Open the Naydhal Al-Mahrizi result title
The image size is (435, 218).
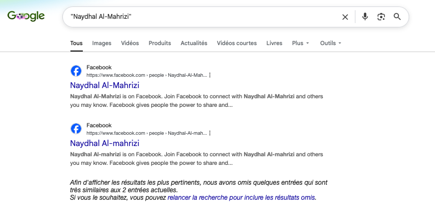point(105,85)
